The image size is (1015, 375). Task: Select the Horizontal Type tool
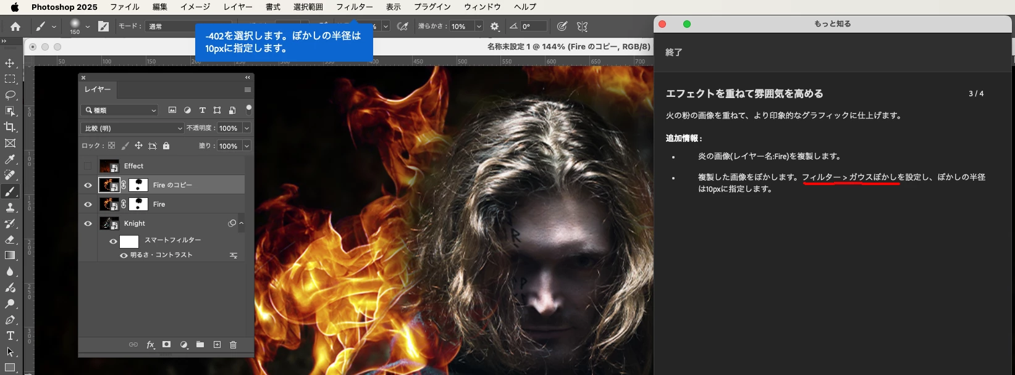click(x=11, y=336)
